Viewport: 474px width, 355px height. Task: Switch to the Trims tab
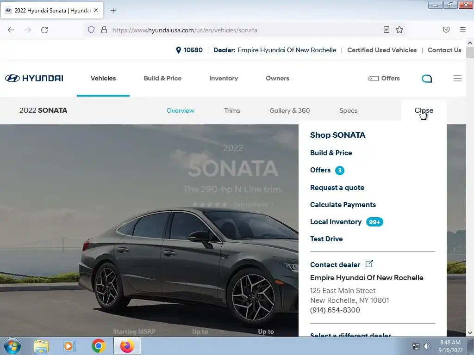[x=232, y=110]
